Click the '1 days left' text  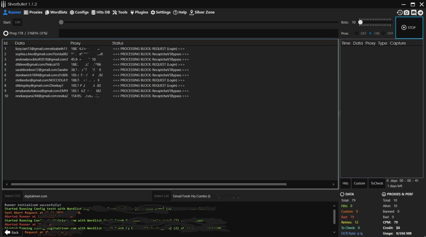395,186
